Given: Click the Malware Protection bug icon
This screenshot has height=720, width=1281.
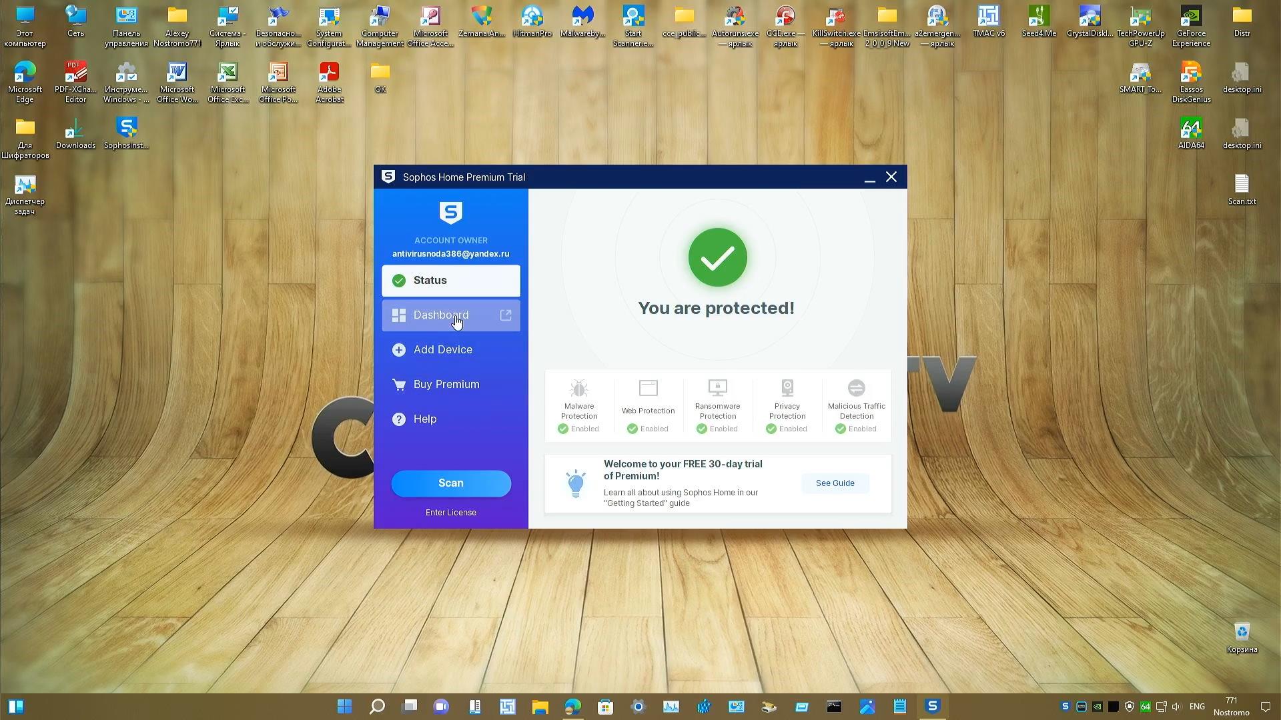Looking at the screenshot, I should (x=578, y=388).
